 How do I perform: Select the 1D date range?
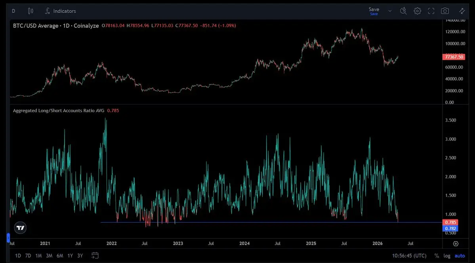18,256
